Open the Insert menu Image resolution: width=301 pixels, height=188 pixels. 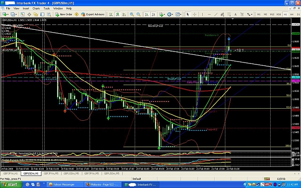click(26, 9)
